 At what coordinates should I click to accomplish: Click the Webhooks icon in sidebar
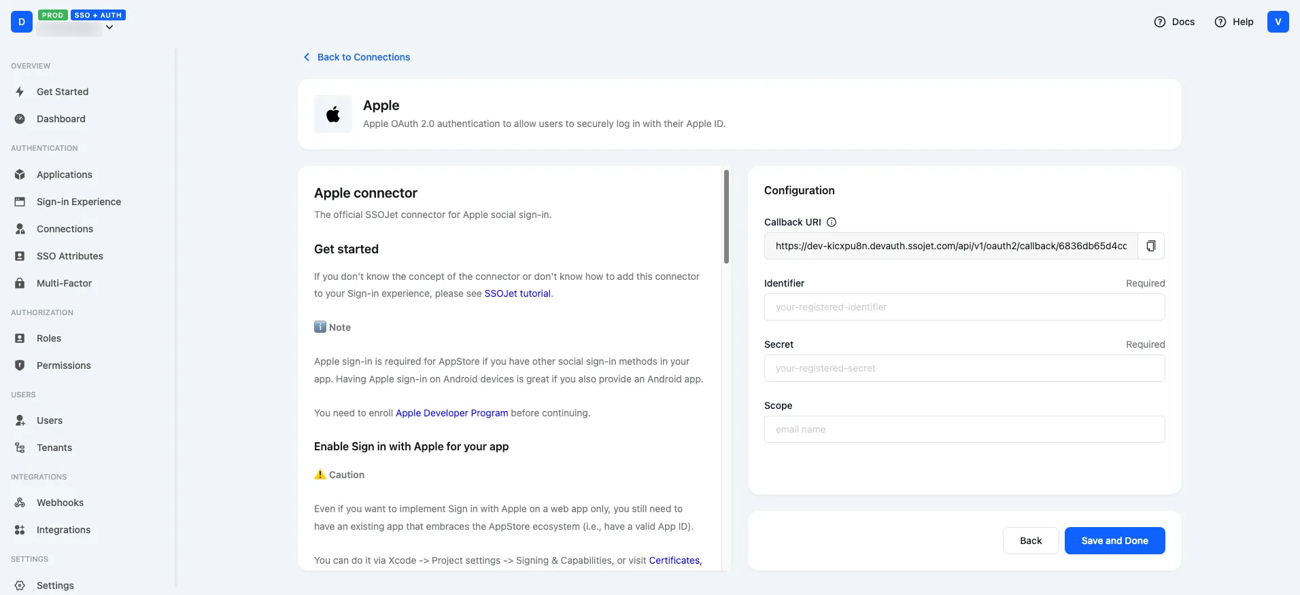[20, 503]
